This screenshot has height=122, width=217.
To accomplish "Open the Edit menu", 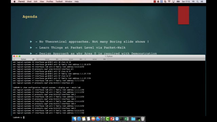I will click(36, 1).
